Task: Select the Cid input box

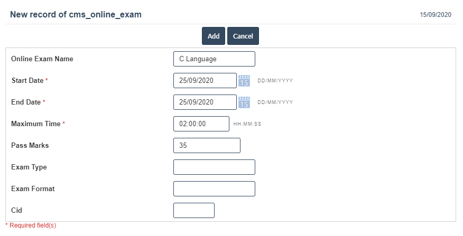Action: pos(193,210)
